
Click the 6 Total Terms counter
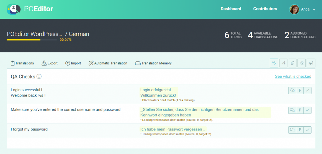pos(233,35)
